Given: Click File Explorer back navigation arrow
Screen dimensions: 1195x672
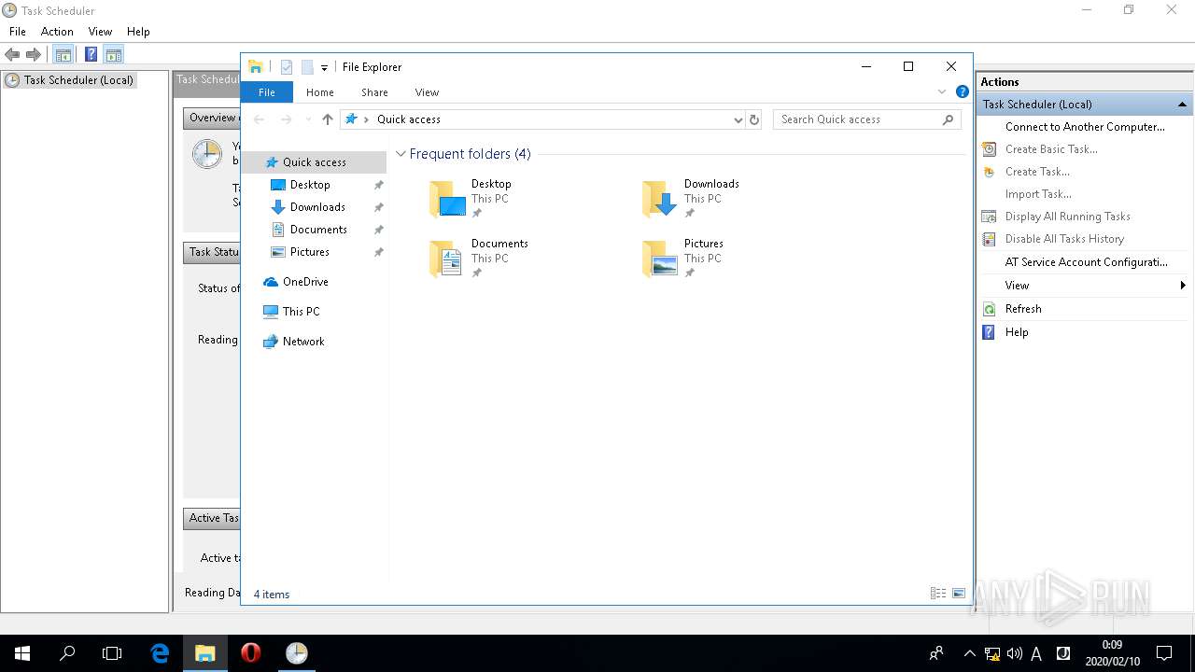Looking at the screenshot, I should pyautogui.click(x=260, y=119).
